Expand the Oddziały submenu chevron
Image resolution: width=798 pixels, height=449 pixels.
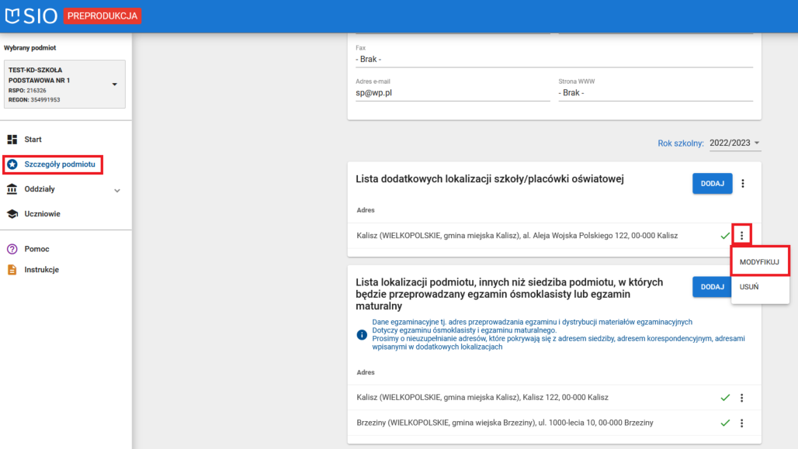[117, 190]
